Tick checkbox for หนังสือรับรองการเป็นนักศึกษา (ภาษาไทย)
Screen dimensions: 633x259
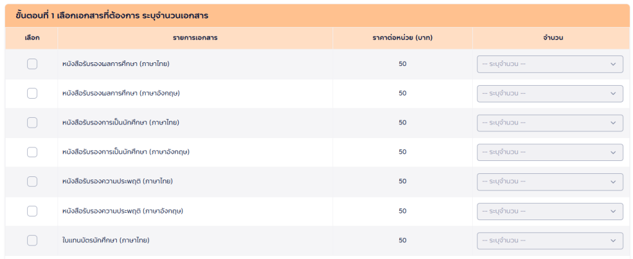click(x=32, y=123)
